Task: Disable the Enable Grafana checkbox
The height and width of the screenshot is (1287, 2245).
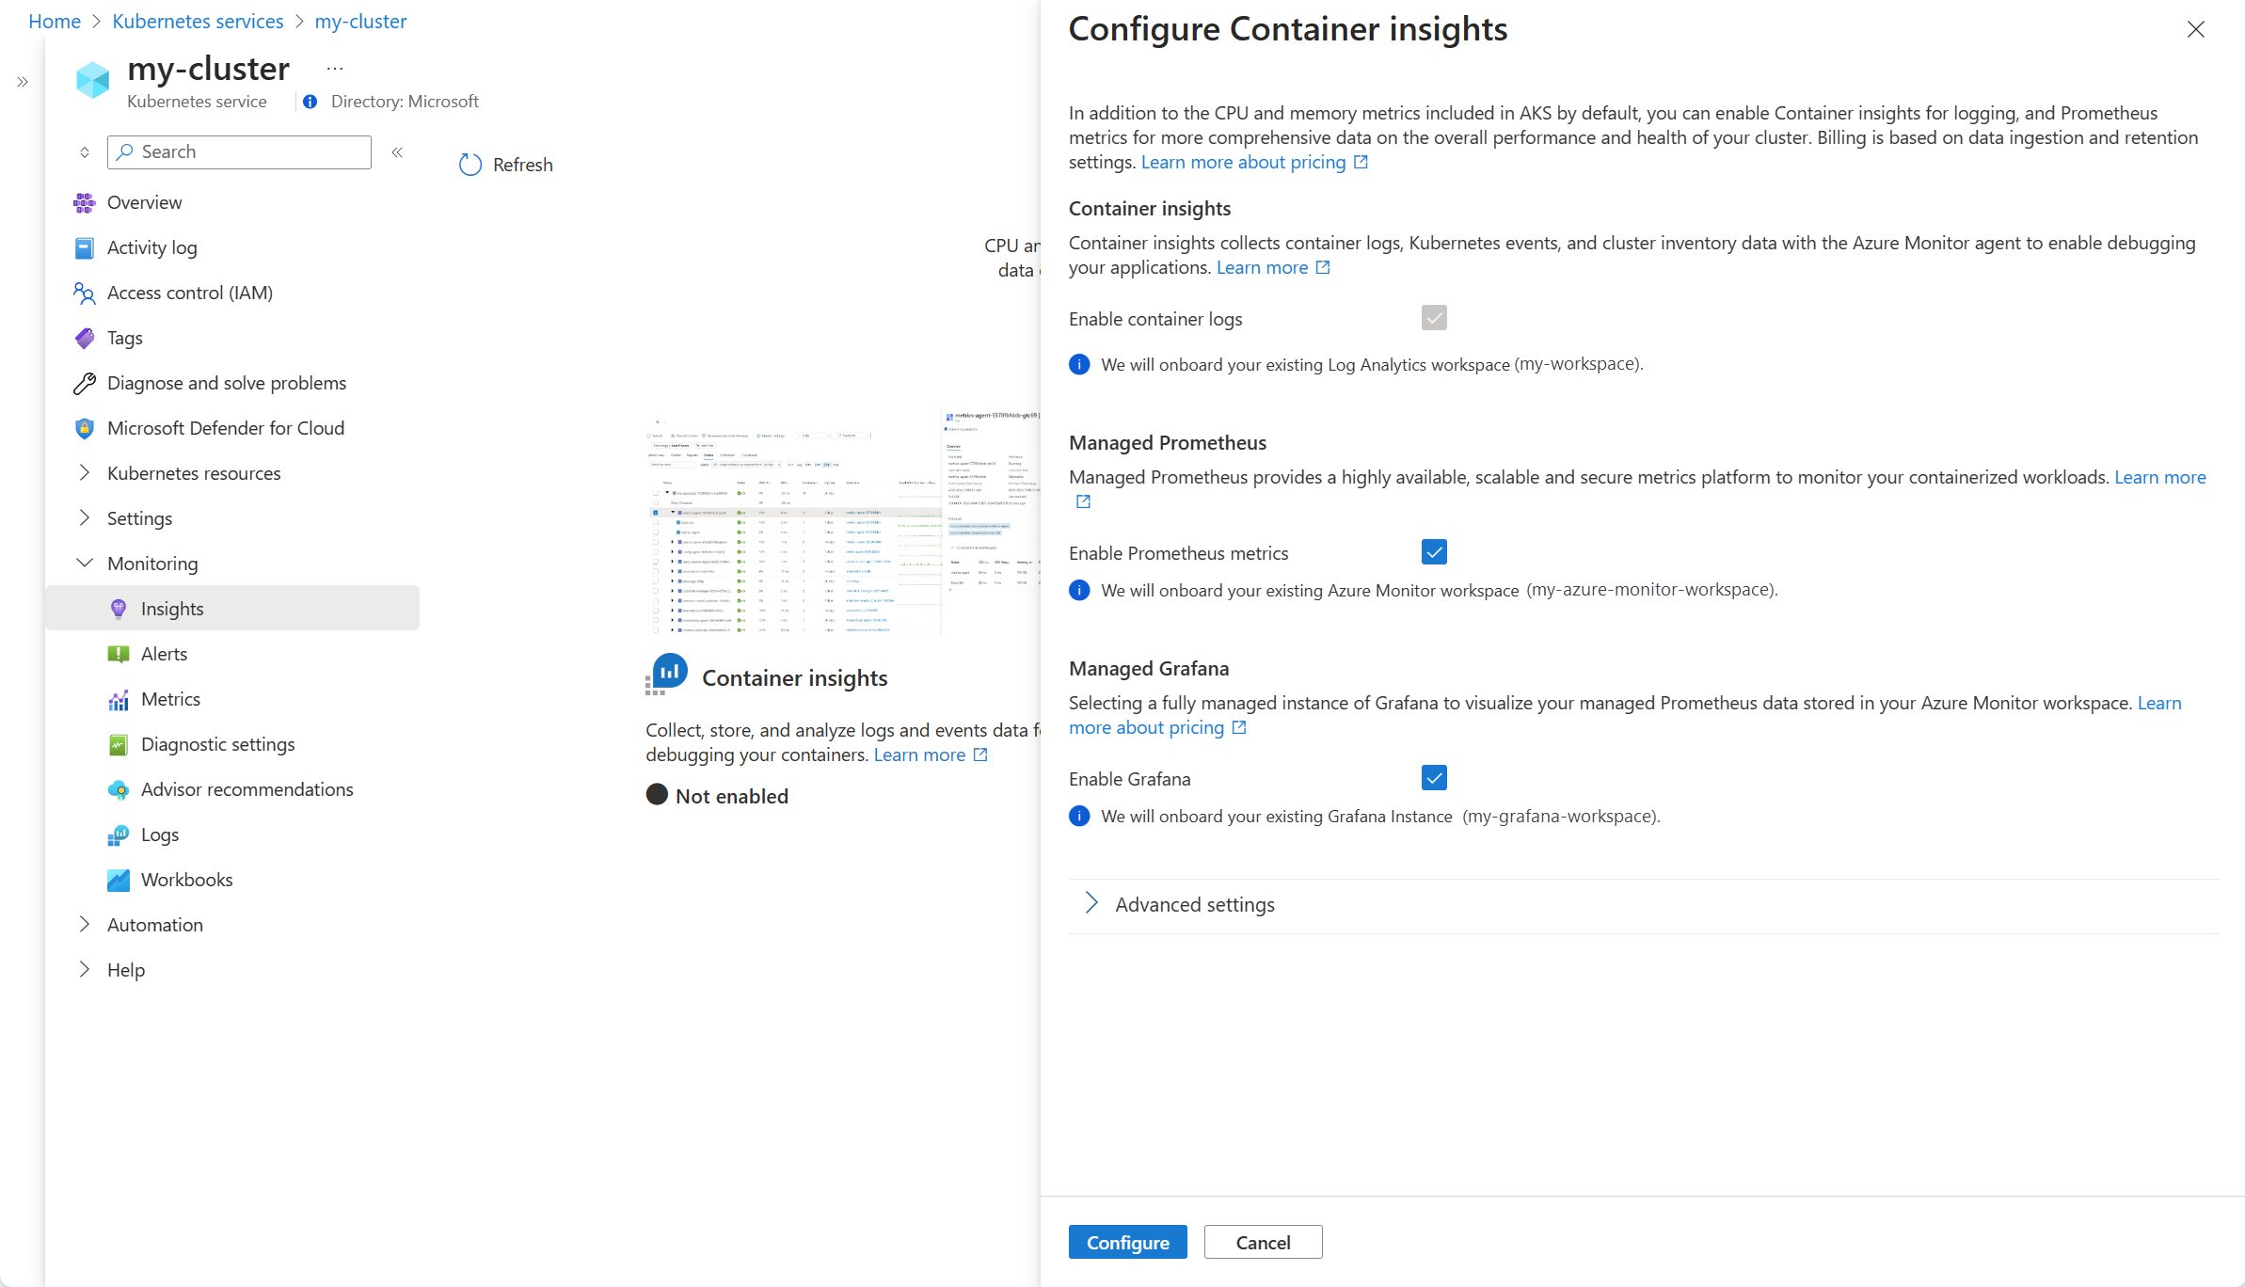Action: (1432, 777)
